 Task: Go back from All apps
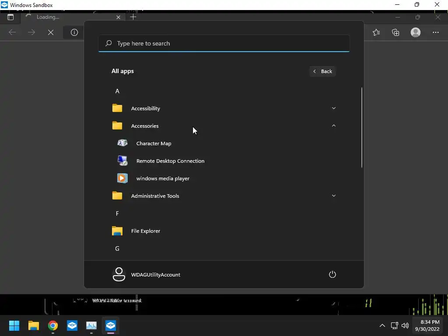tap(322, 71)
